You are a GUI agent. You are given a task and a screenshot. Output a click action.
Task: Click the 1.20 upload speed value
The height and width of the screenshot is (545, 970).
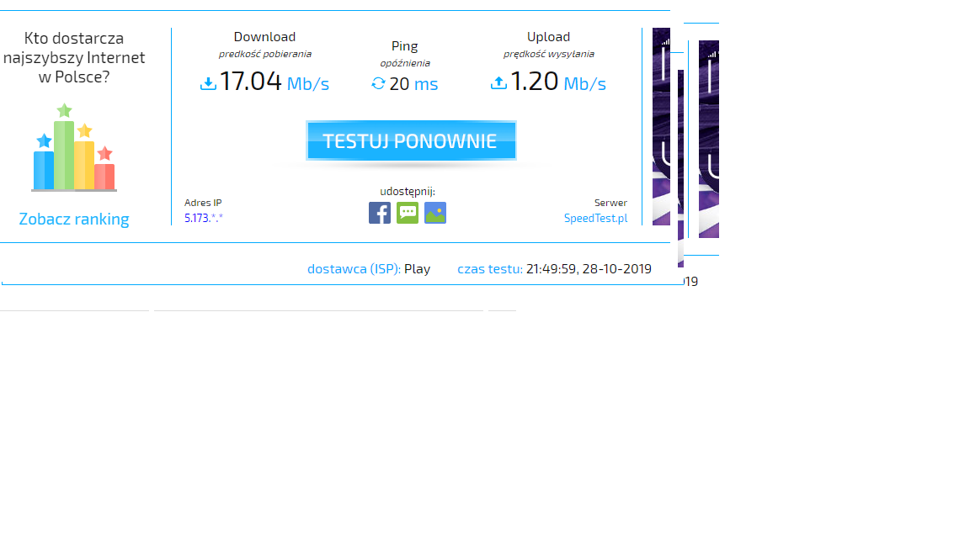click(x=535, y=81)
